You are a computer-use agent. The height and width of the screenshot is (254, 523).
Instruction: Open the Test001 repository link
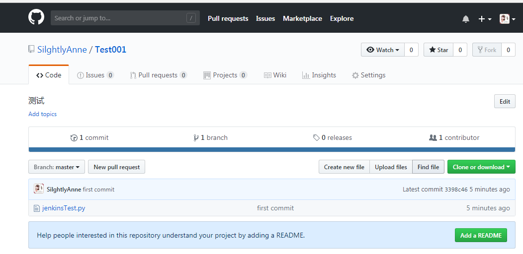(110, 50)
